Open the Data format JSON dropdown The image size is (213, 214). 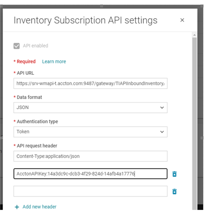(x=90, y=107)
